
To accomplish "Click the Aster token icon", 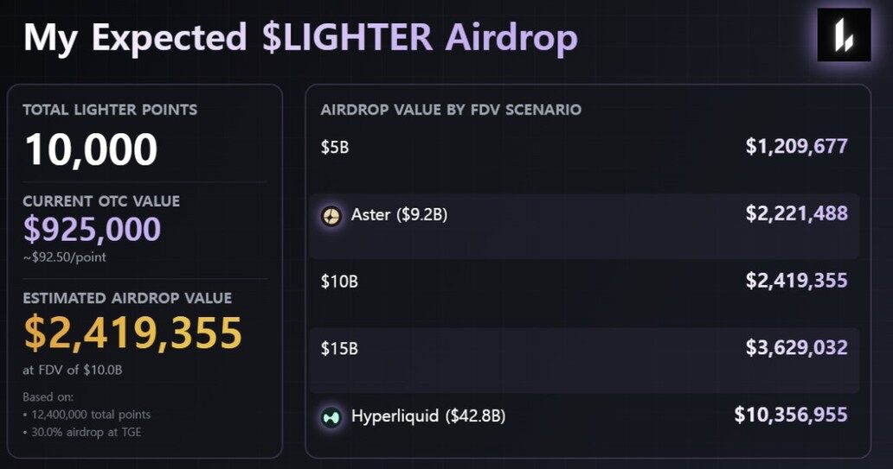I will [x=331, y=215].
